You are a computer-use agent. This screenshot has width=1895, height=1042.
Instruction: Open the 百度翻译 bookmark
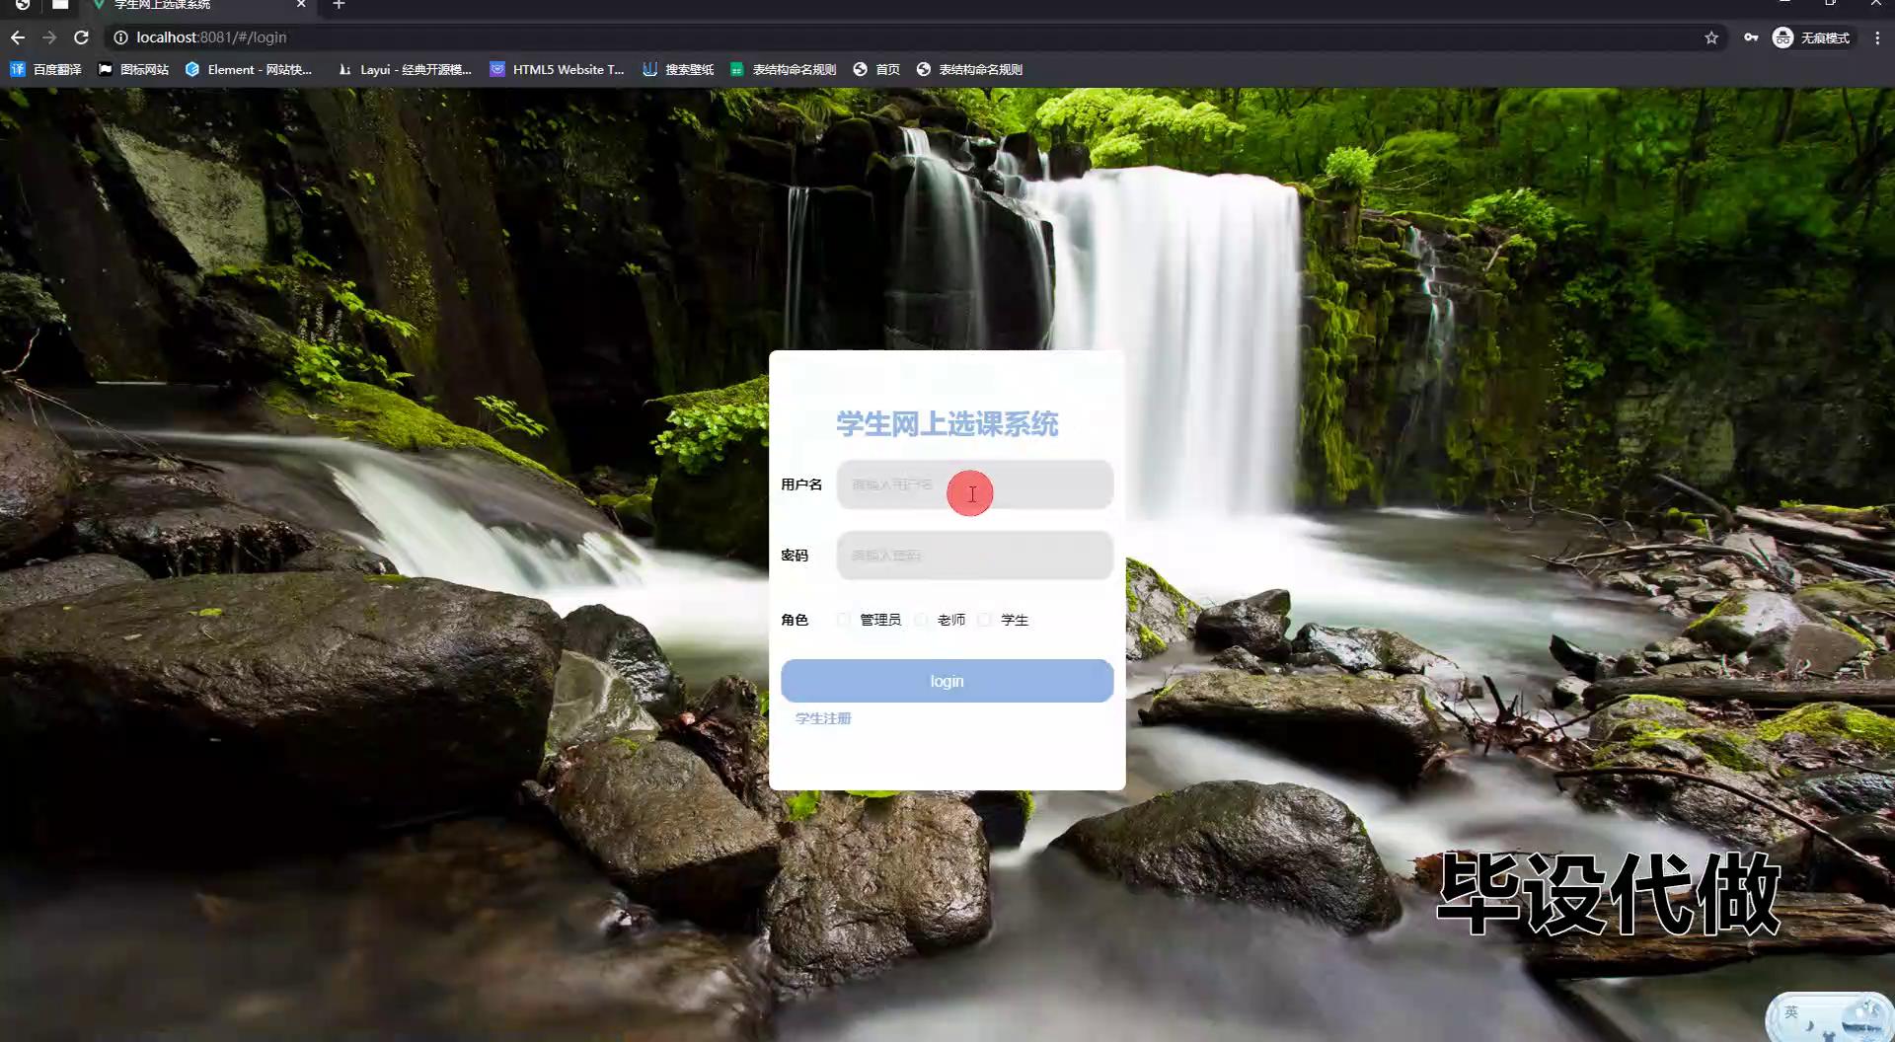pos(46,69)
